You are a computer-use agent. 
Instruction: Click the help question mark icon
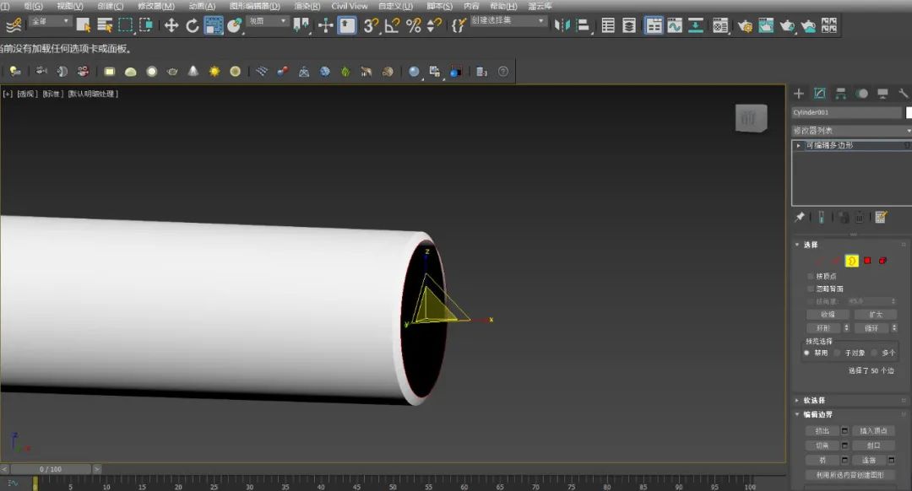pyautogui.click(x=503, y=72)
